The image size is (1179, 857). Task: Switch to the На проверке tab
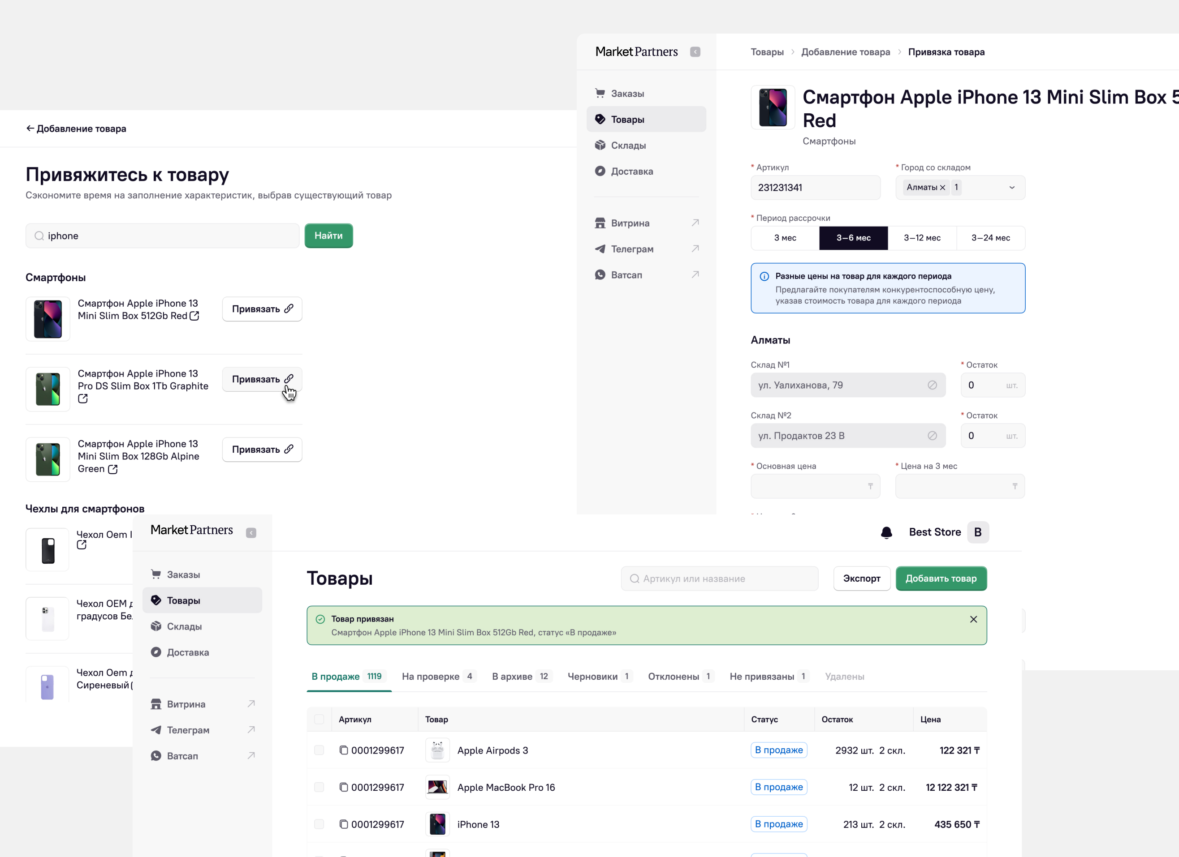pyautogui.click(x=439, y=676)
